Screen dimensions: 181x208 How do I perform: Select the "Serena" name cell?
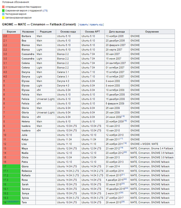(28, 189)
